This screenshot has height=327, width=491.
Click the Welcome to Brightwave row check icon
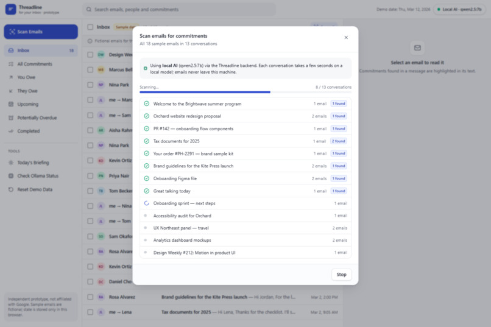pyautogui.click(x=147, y=104)
